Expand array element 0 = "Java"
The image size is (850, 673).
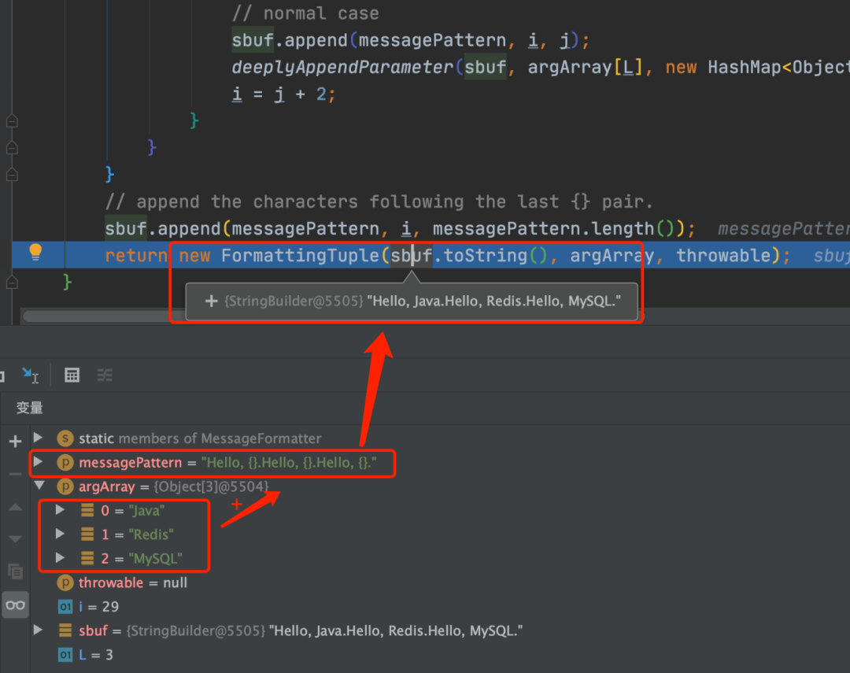[x=60, y=510]
